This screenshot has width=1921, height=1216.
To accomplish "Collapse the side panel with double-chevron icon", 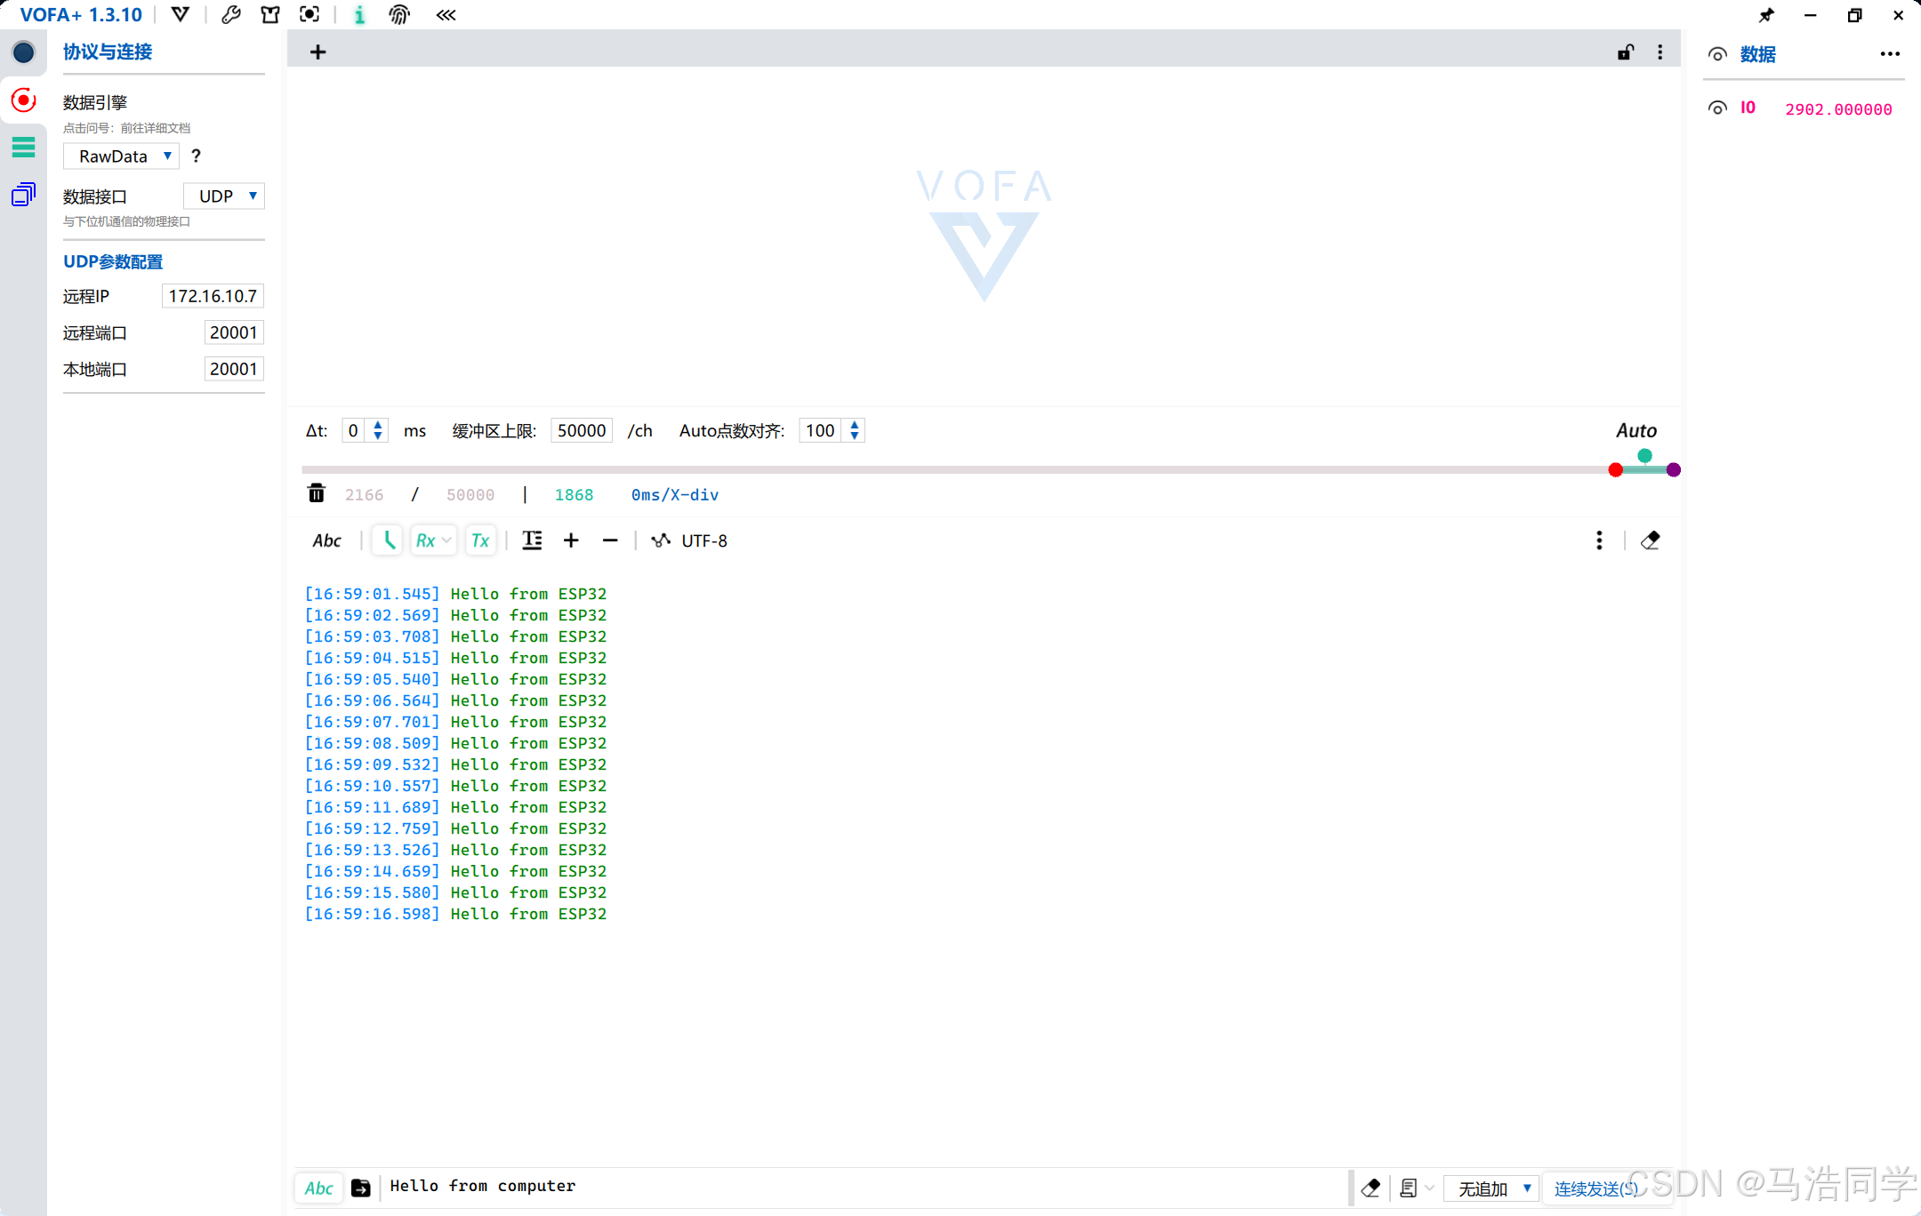I will [446, 14].
